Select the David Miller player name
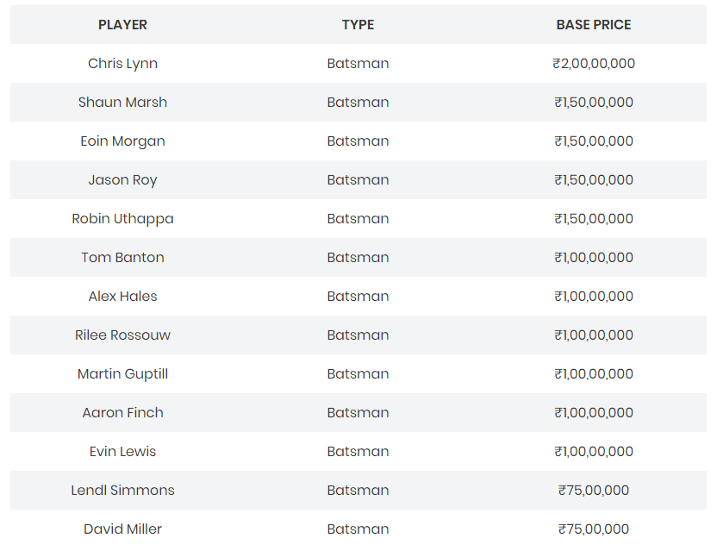The width and height of the screenshot is (717, 551). (122, 529)
